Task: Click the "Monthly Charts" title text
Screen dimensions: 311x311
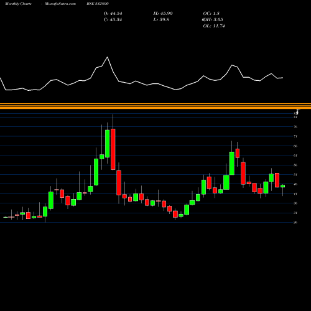Action: 18,4
